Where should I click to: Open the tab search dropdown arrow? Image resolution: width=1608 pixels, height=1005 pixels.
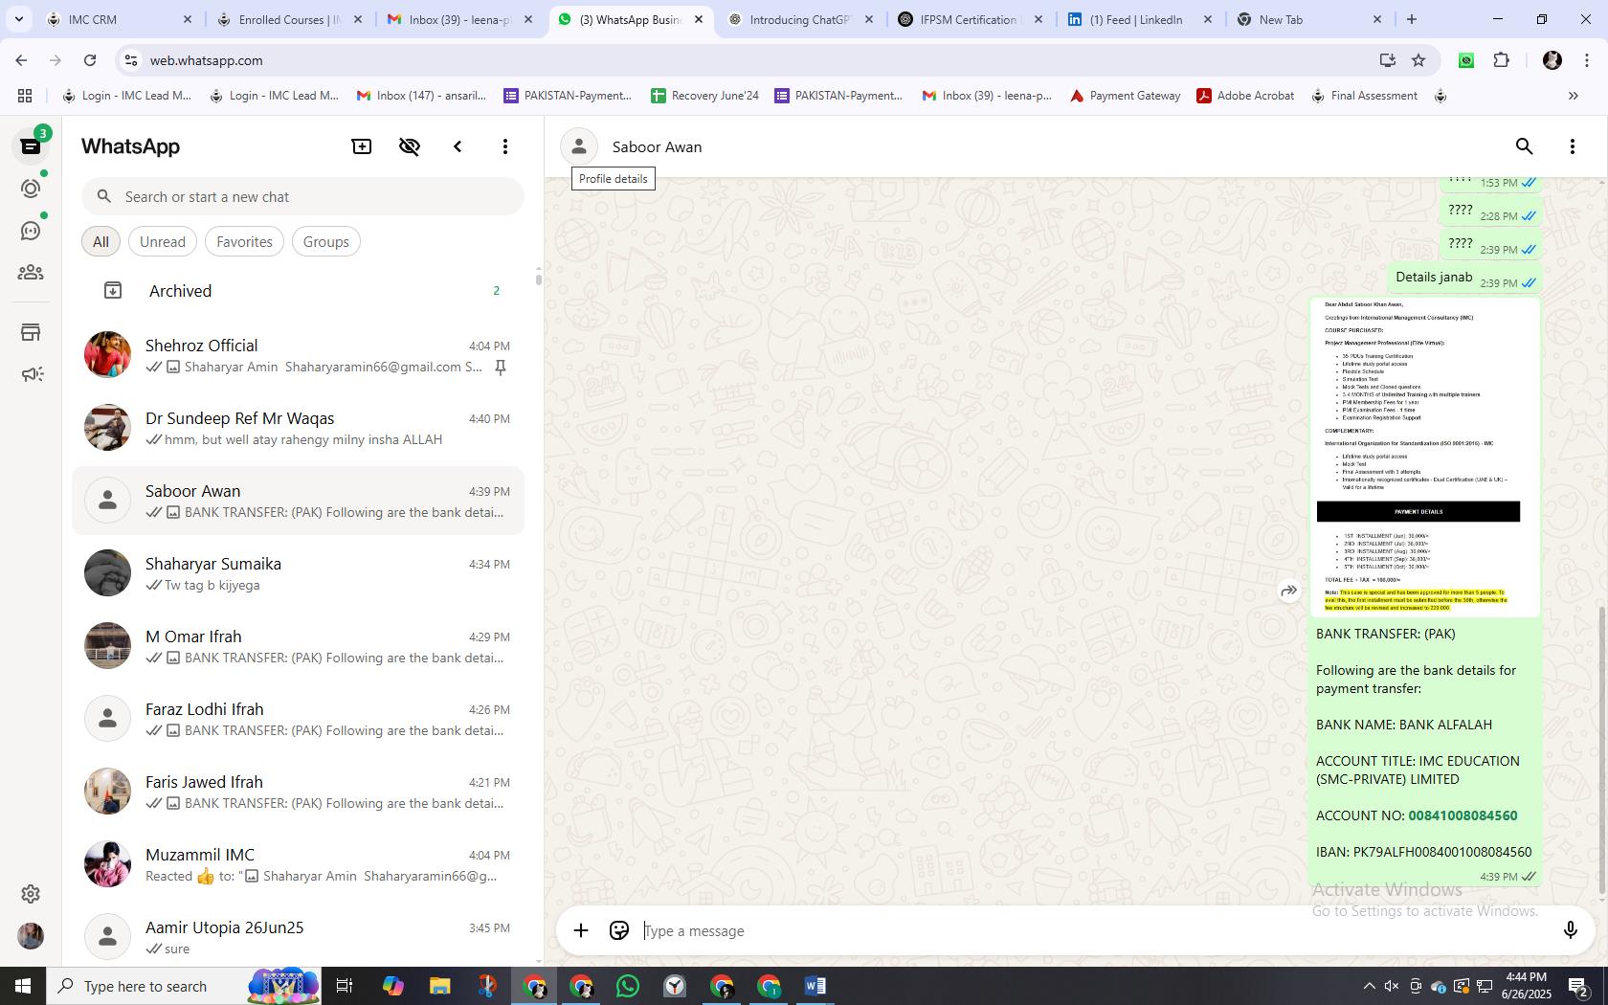(x=18, y=19)
